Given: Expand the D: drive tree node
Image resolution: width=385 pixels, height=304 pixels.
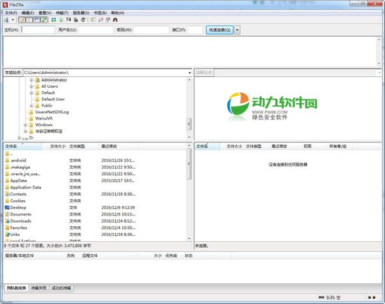Looking at the screenshot, I should click(19, 138).
